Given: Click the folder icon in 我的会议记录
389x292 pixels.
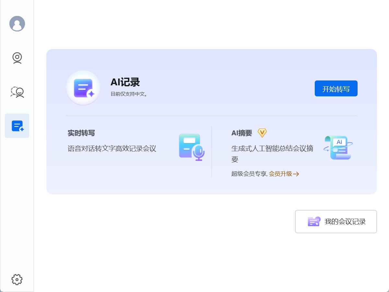Looking at the screenshot, I should [314, 222].
